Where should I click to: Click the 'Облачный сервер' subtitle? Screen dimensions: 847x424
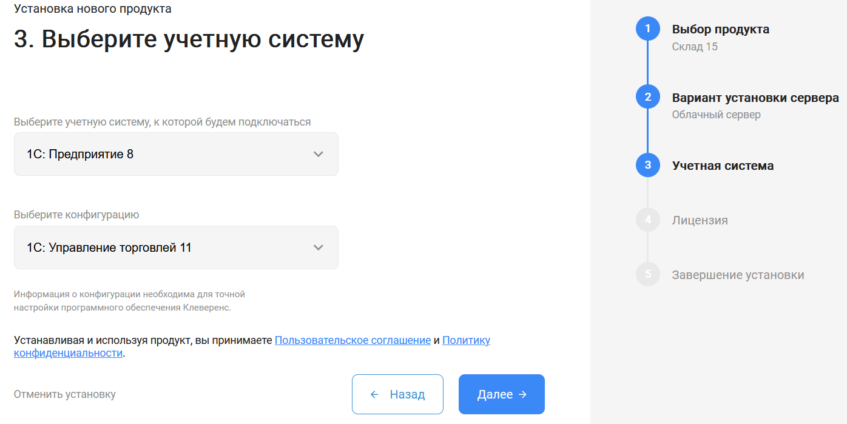716,115
